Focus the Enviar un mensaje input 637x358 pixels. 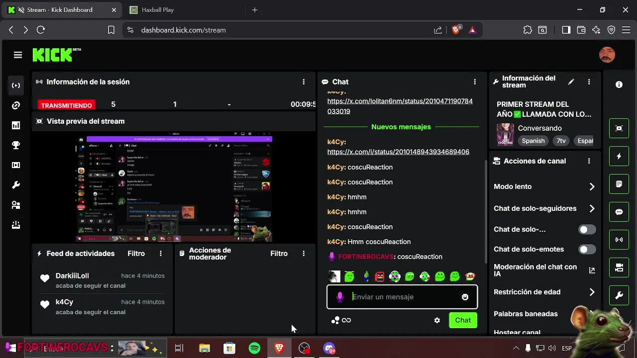coord(402,297)
